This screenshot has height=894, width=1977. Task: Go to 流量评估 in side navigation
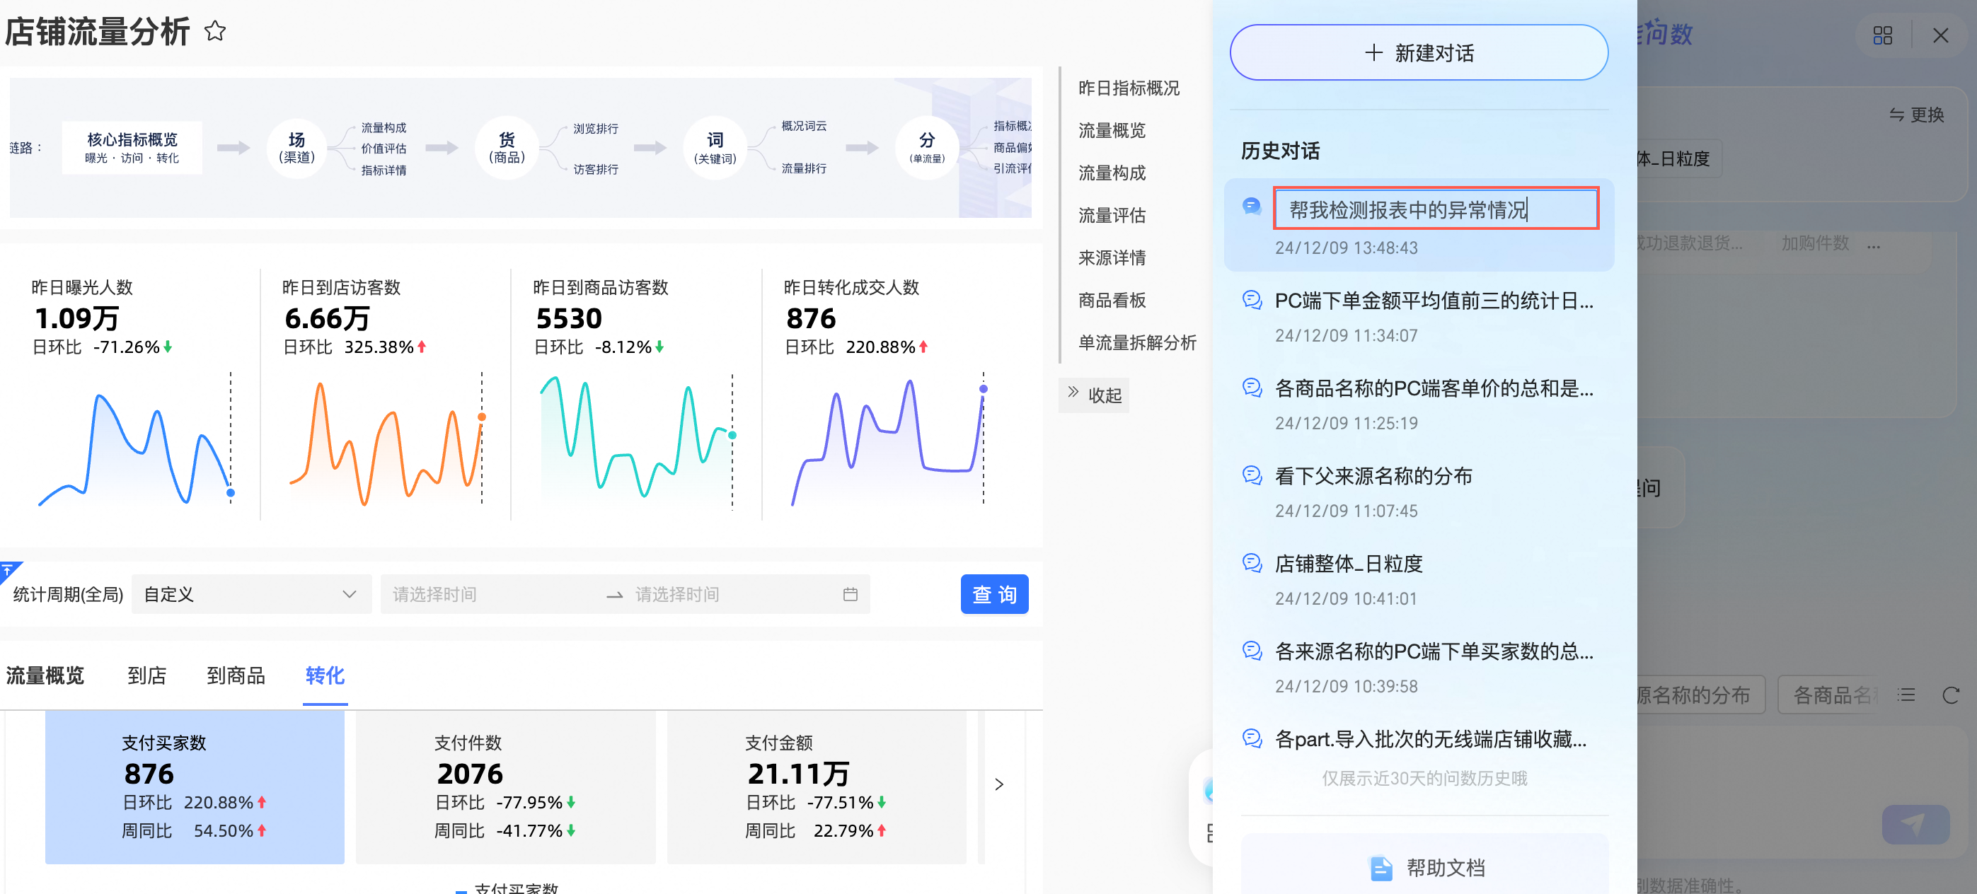[x=1112, y=215]
